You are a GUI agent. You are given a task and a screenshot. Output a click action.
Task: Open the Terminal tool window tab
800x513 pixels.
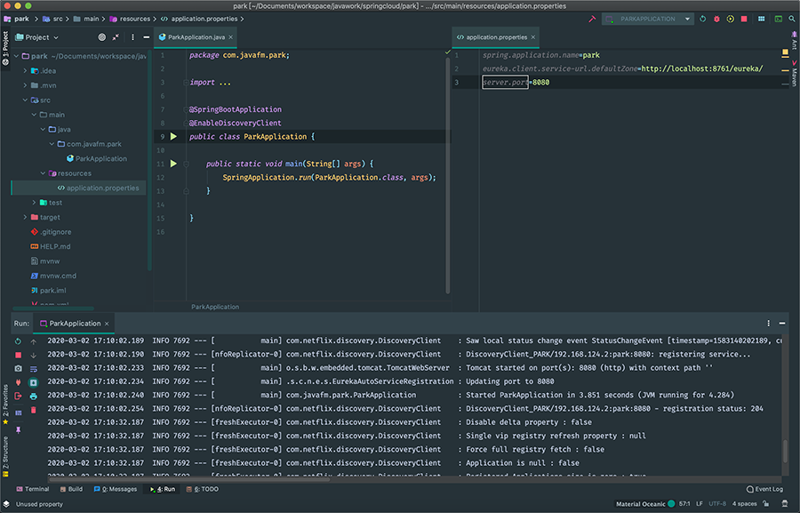click(x=32, y=489)
